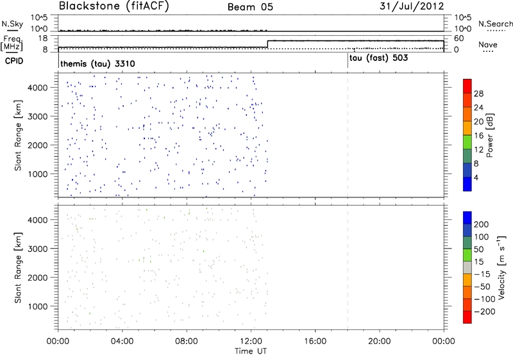The image size is (513, 355).
Task: Click the N.Search legend label
Action: pyautogui.click(x=496, y=24)
